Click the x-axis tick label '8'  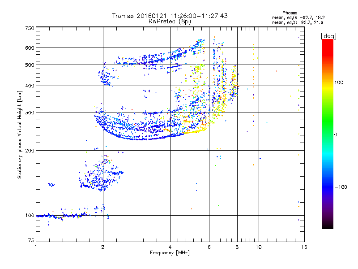[237, 247]
